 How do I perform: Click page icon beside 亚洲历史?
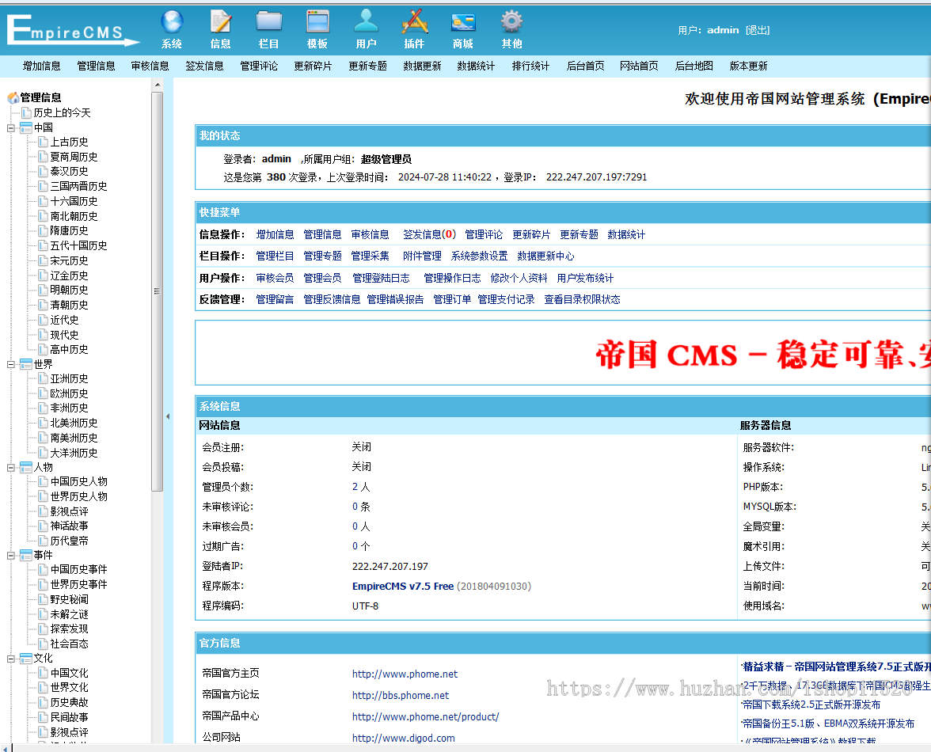coord(44,378)
